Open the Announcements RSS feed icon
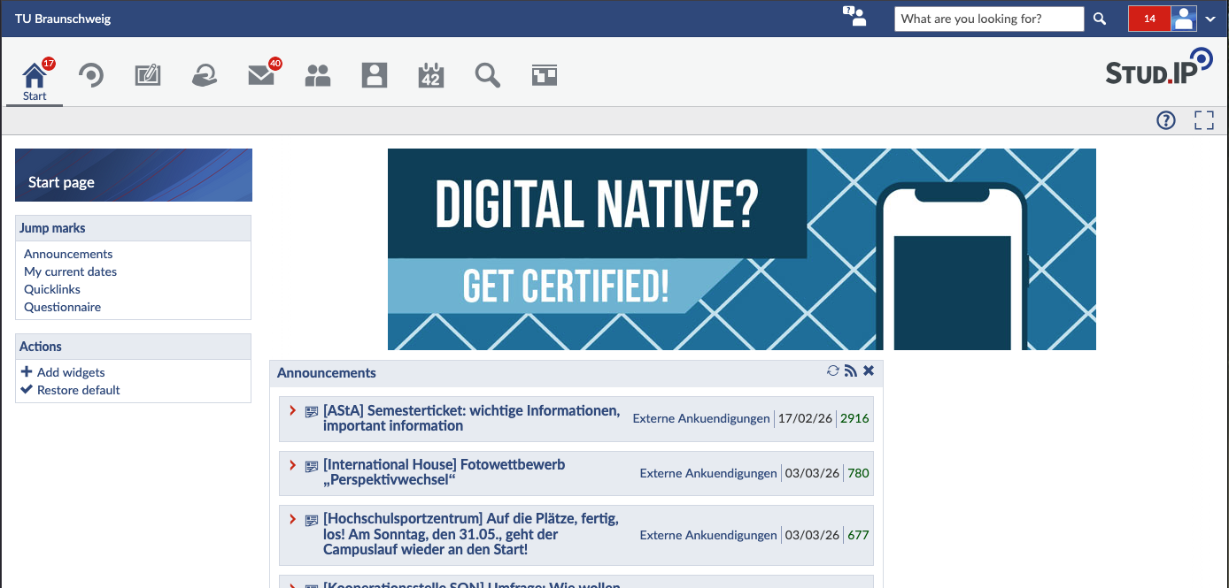The width and height of the screenshot is (1229, 588). pyautogui.click(x=850, y=371)
